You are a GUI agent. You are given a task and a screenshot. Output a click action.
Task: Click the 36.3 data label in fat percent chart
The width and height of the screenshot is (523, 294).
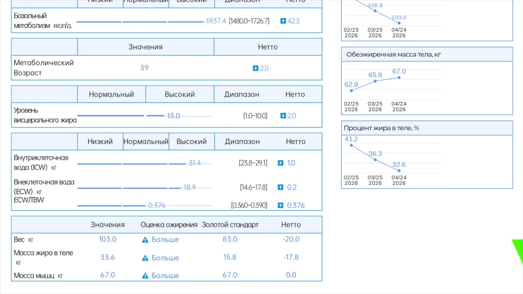pyautogui.click(x=375, y=154)
